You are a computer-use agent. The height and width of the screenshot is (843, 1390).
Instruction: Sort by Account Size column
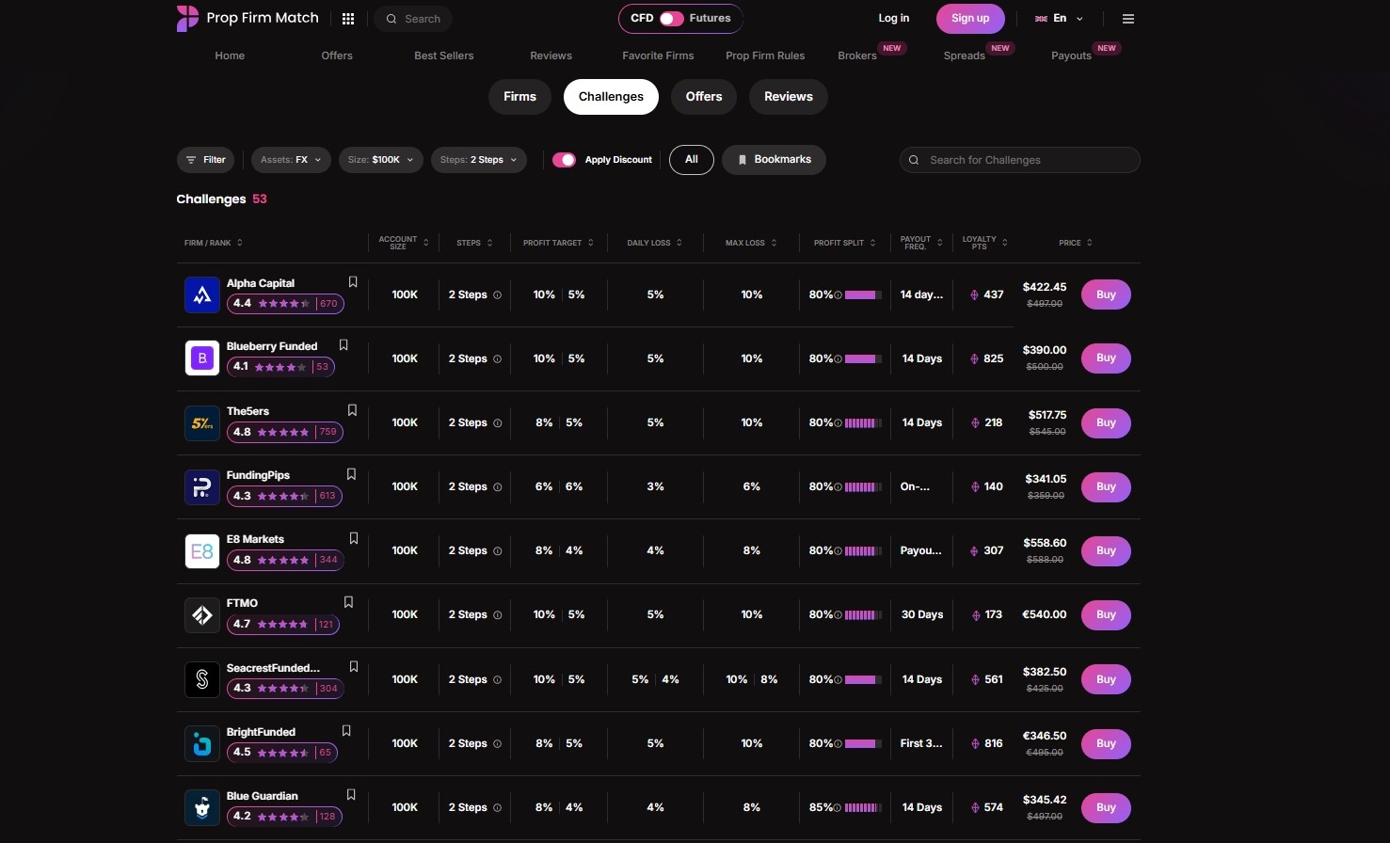point(404,243)
